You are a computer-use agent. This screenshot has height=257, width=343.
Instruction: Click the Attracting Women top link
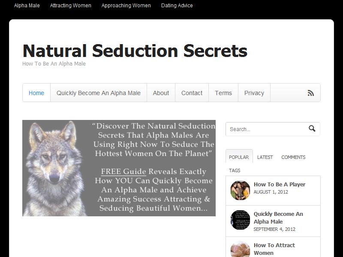click(70, 6)
